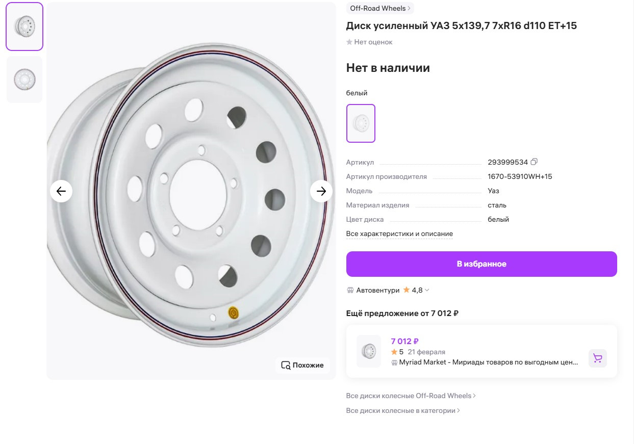Copy the article number 293999534
Viewport: 634px width, 444px height.
pos(534,162)
